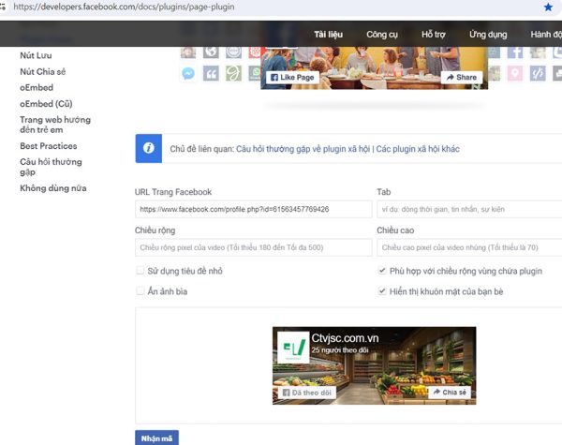
Task: Click the code embed icon in banner
Action: coord(538,73)
